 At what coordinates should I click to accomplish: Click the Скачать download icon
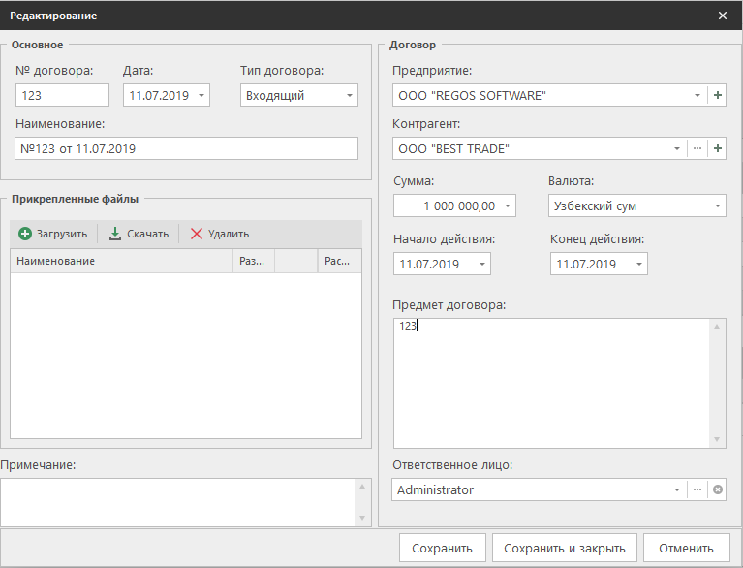115,234
